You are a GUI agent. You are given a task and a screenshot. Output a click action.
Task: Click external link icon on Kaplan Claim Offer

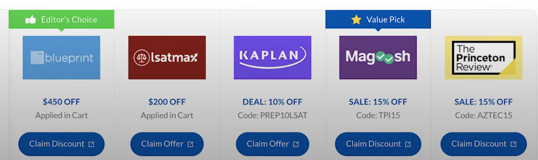[x=296, y=144]
